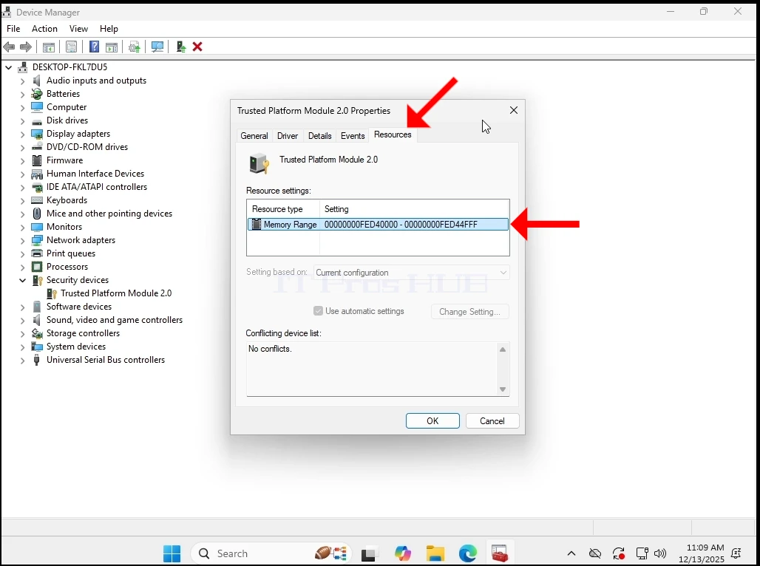Open Copilot from the taskbar
Viewport: 760px width, 566px height.
[x=402, y=553]
